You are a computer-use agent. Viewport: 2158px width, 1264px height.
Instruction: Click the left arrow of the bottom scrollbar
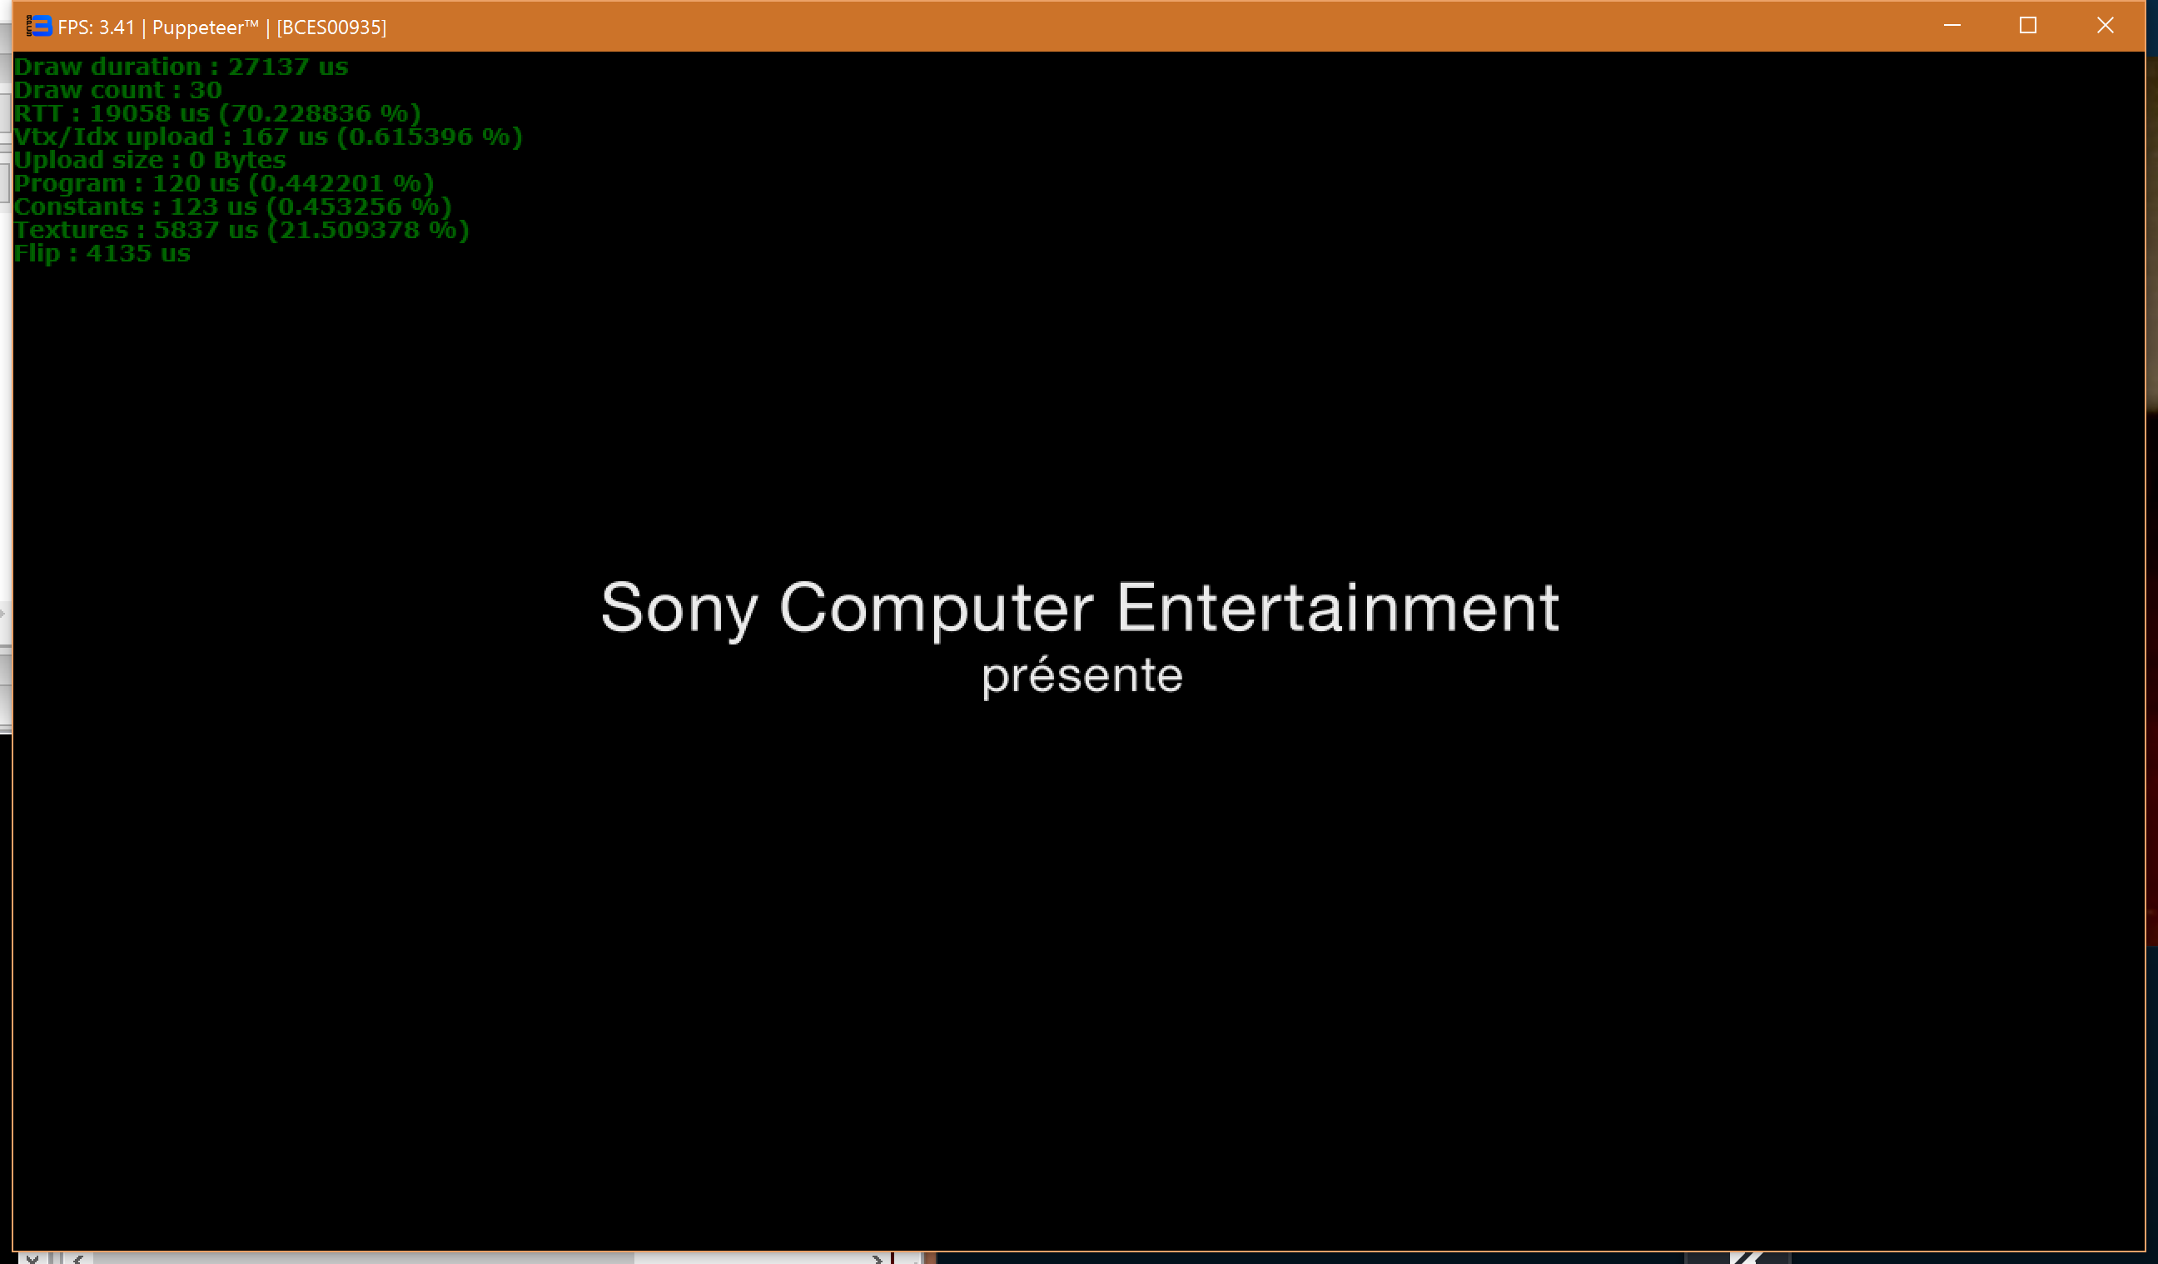78,1258
